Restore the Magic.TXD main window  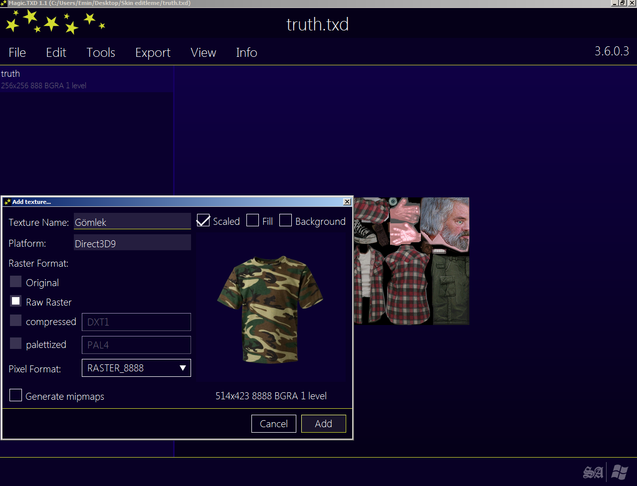point(623,3)
